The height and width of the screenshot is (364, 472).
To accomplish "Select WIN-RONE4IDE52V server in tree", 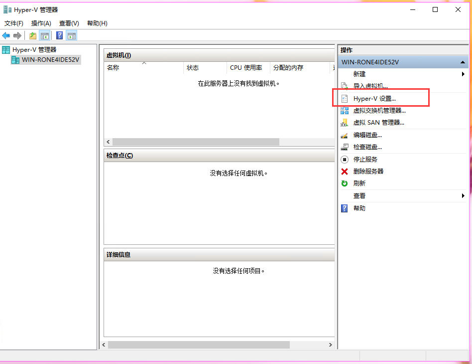I will pyautogui.click(x=51, y=60).
